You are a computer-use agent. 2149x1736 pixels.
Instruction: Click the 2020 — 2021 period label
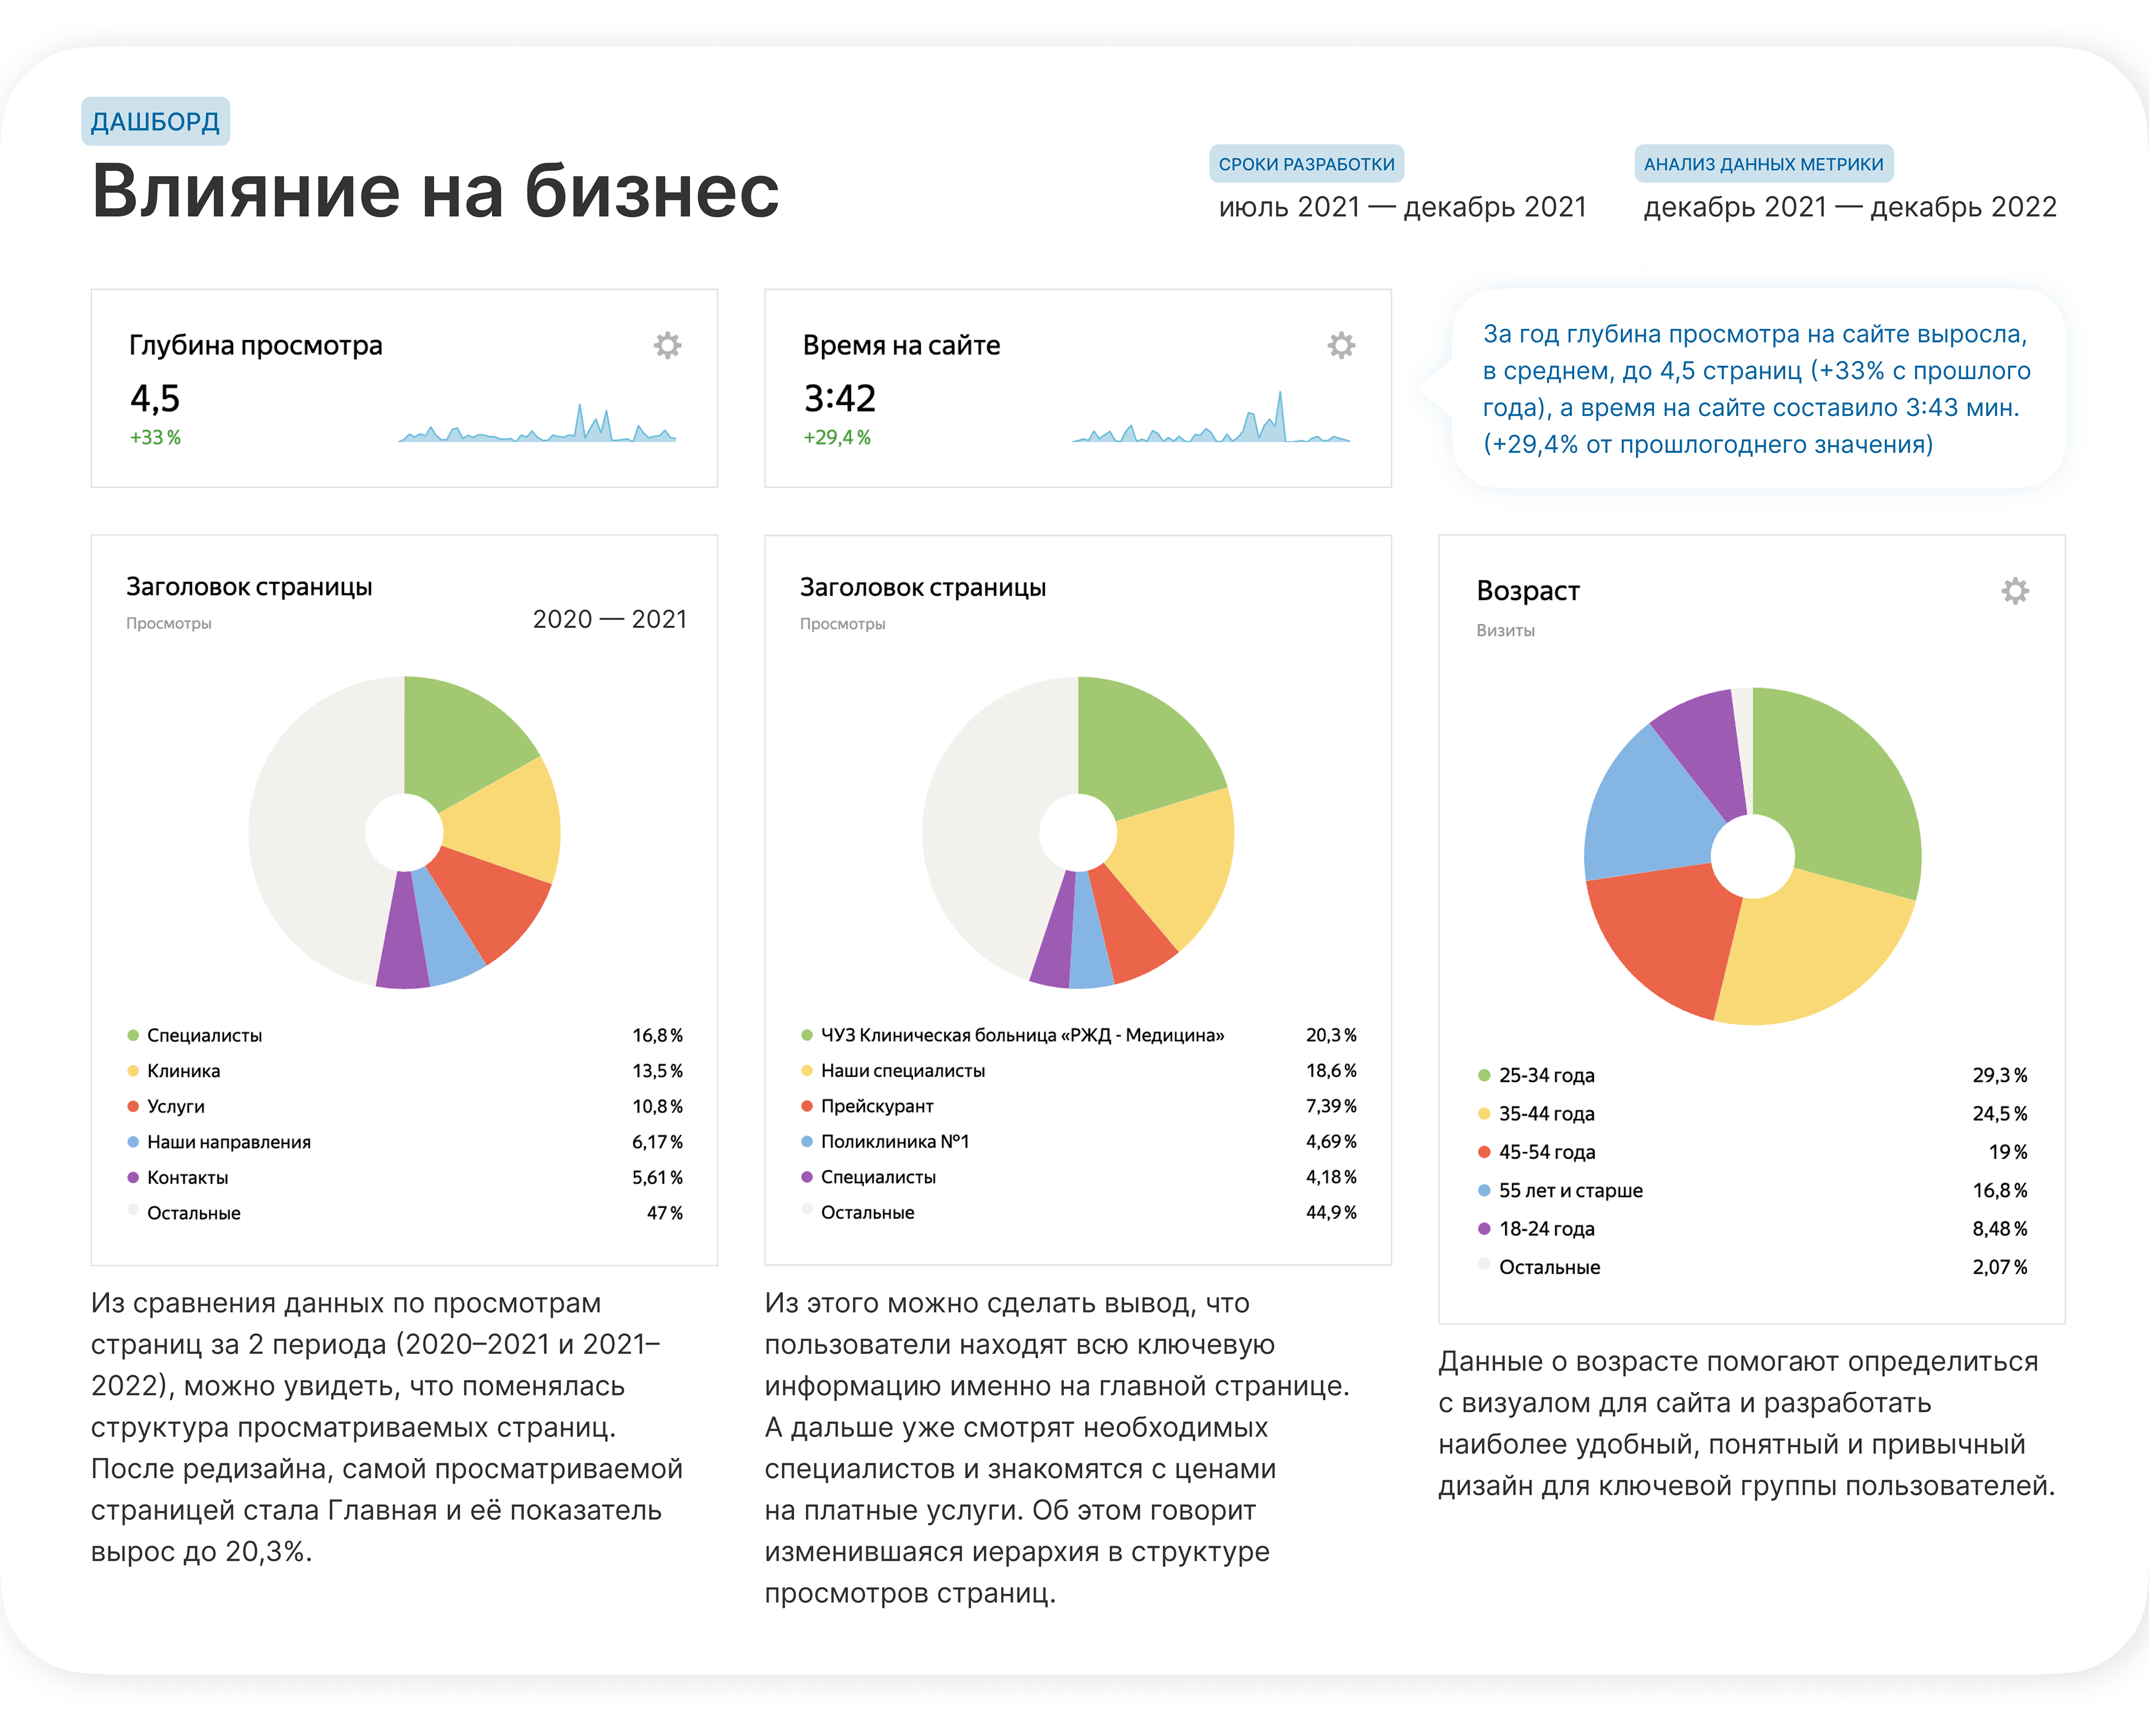tap(609, 620)
